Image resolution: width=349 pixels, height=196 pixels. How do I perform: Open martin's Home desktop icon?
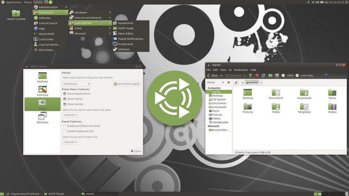point(16,14)
